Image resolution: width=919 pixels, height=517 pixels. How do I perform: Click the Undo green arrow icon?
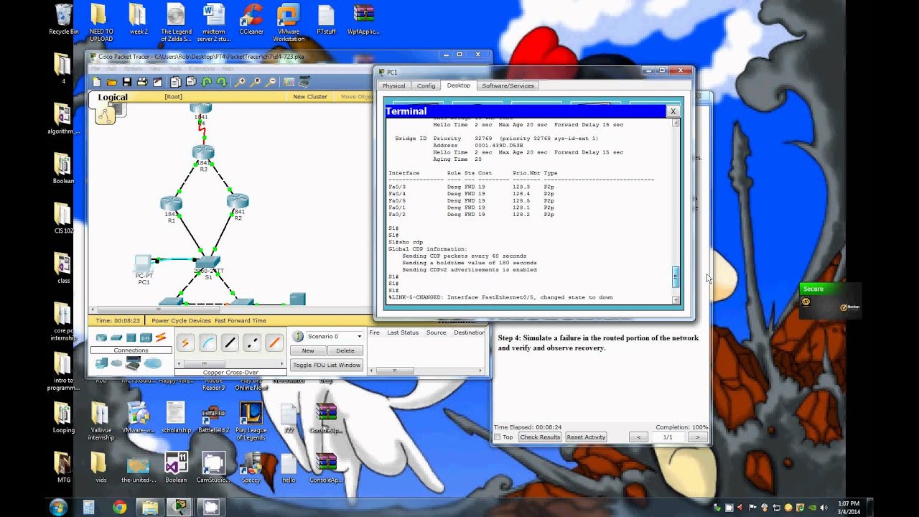207,82
